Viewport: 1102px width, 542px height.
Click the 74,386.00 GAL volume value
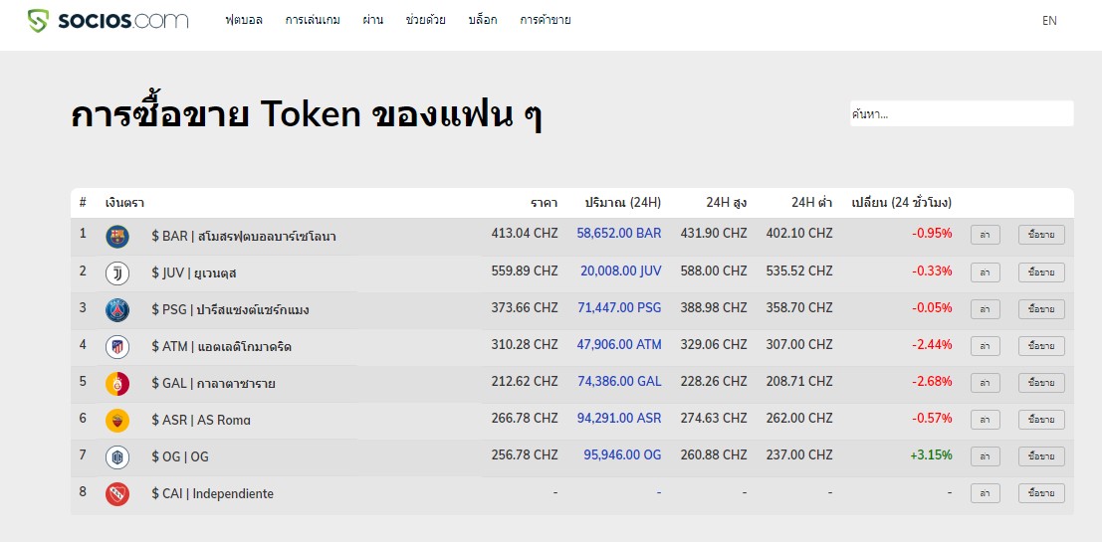[619, 381]
